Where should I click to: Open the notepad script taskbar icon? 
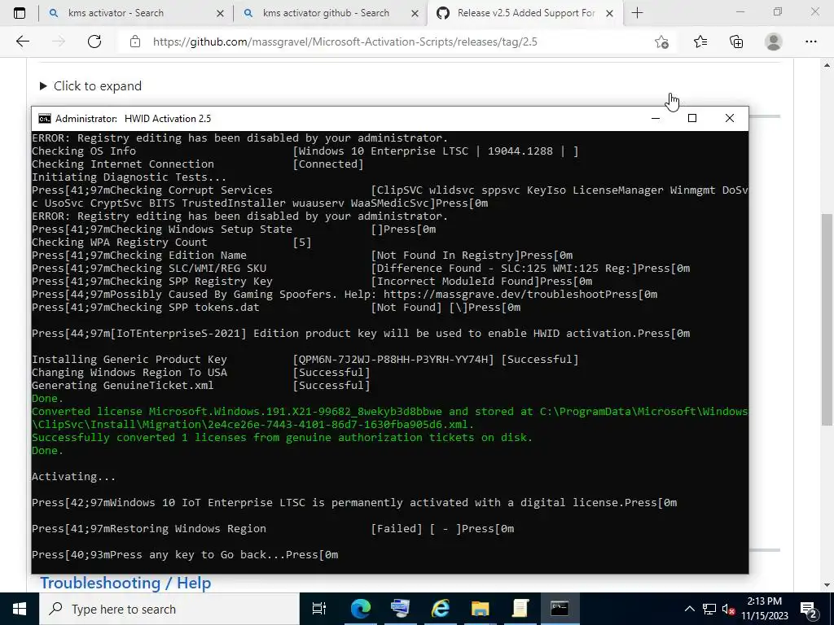click(520, 609)
